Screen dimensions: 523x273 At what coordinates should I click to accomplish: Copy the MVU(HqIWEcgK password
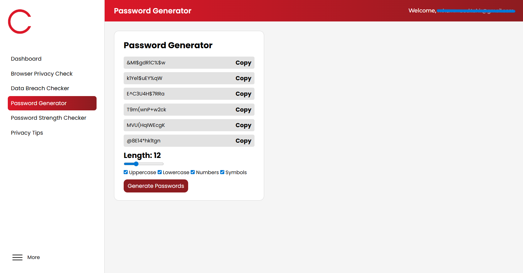pyautogui.click(x=243, y=125)
